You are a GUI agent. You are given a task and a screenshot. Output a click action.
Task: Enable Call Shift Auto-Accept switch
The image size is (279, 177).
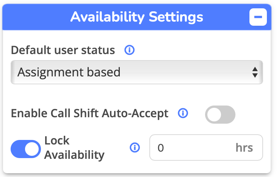tap(220, 115)
